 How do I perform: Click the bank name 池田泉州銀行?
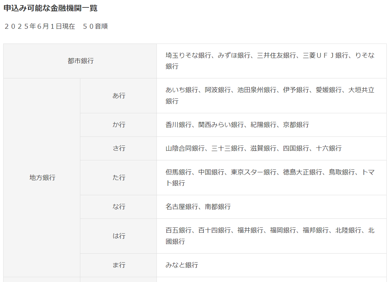point(257,90)
